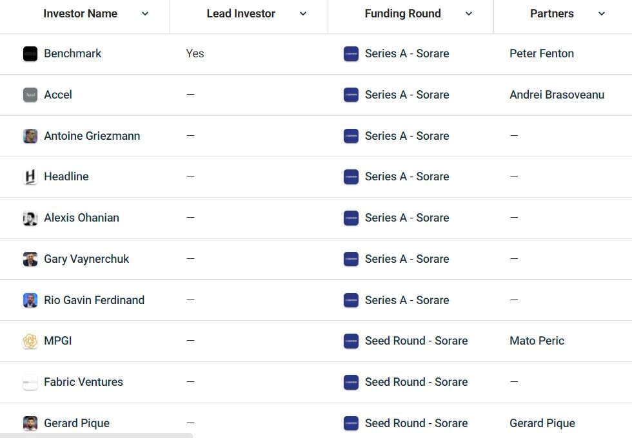
Task: Click Gerard Pique's profile avatar
Action: 30,423
